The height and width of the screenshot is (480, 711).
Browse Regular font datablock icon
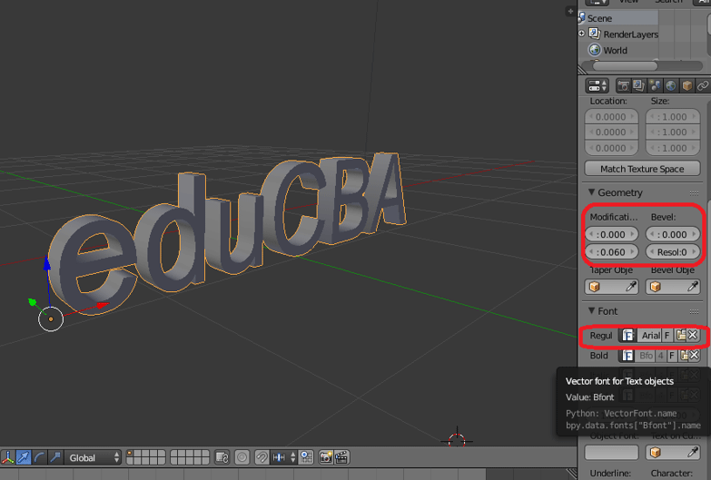click(627, 336)
